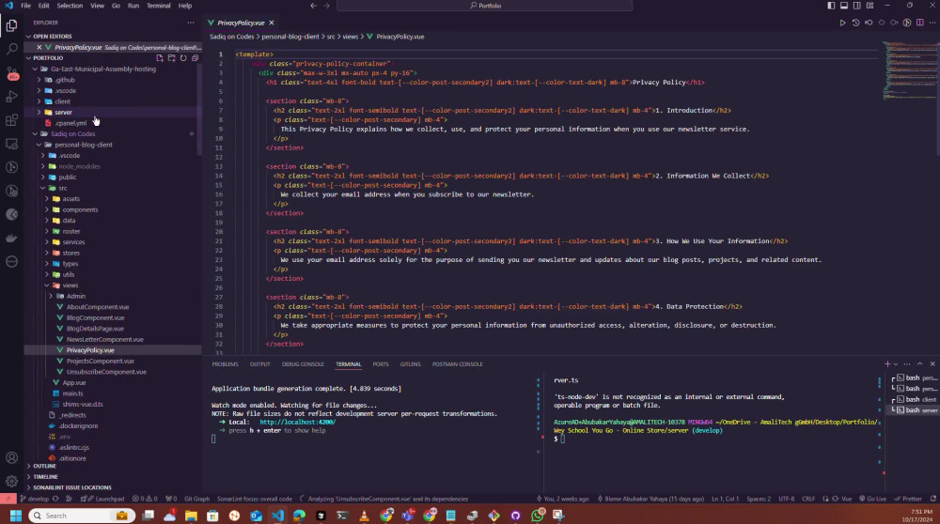The image size is (940, 524).
Task: Open VLC media player from taskbar
Action: 364,516
